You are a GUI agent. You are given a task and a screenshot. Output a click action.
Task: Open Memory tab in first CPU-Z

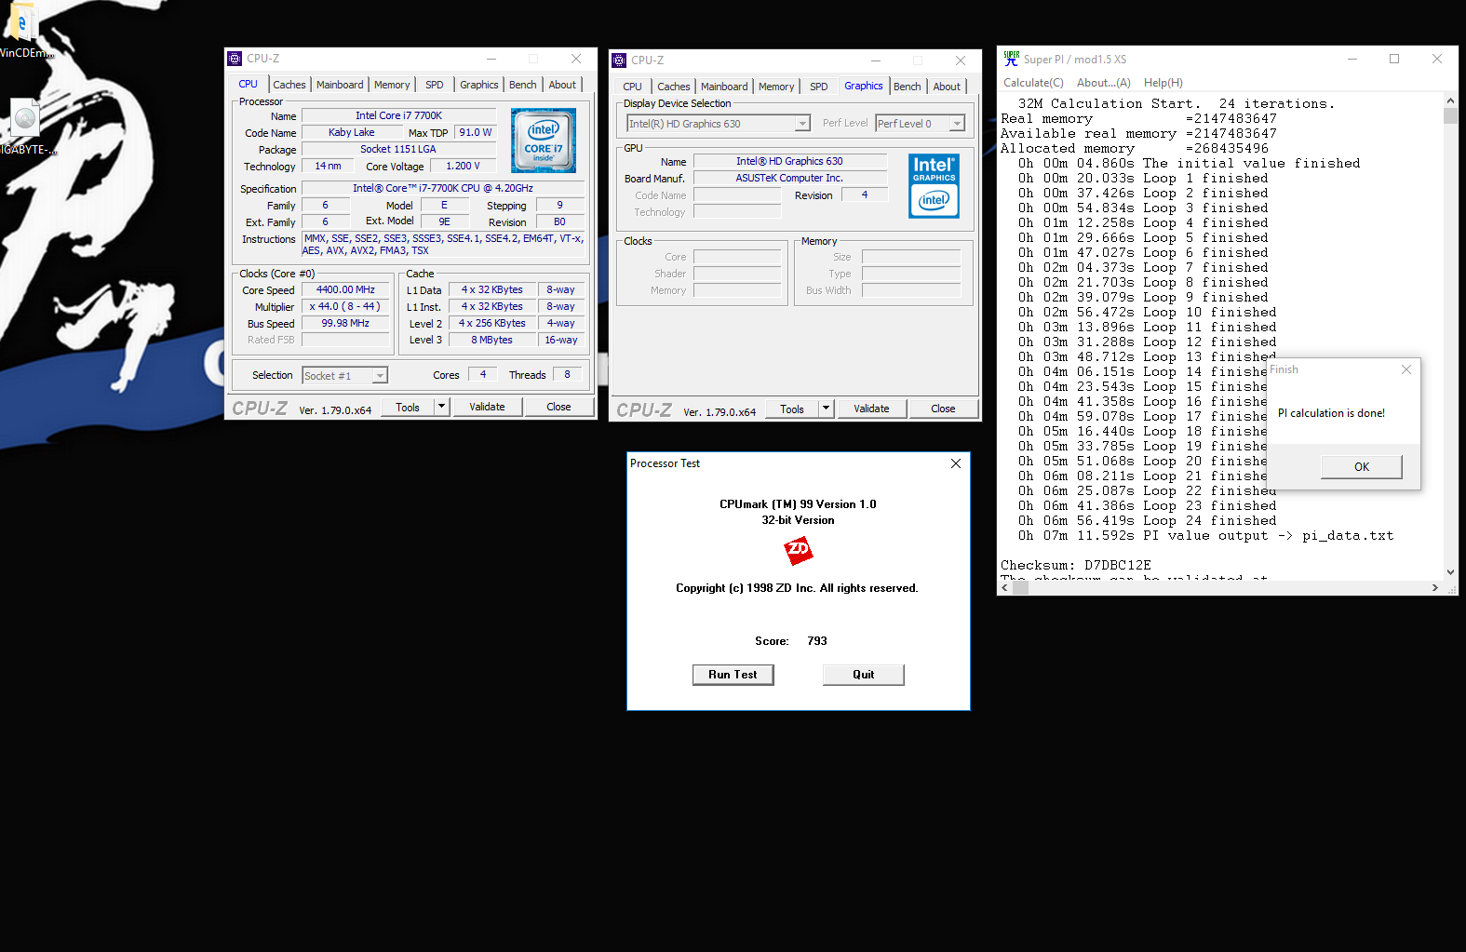click(x=392, y=85)
